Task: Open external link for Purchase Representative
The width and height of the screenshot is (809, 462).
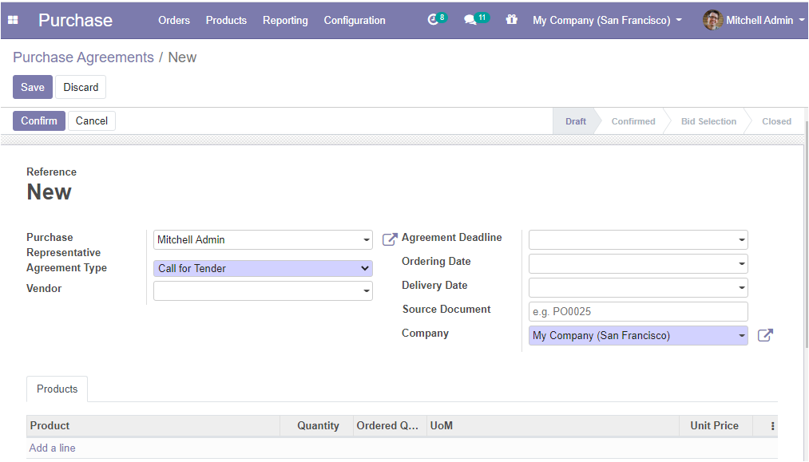Action: click(x=390, y=239)
